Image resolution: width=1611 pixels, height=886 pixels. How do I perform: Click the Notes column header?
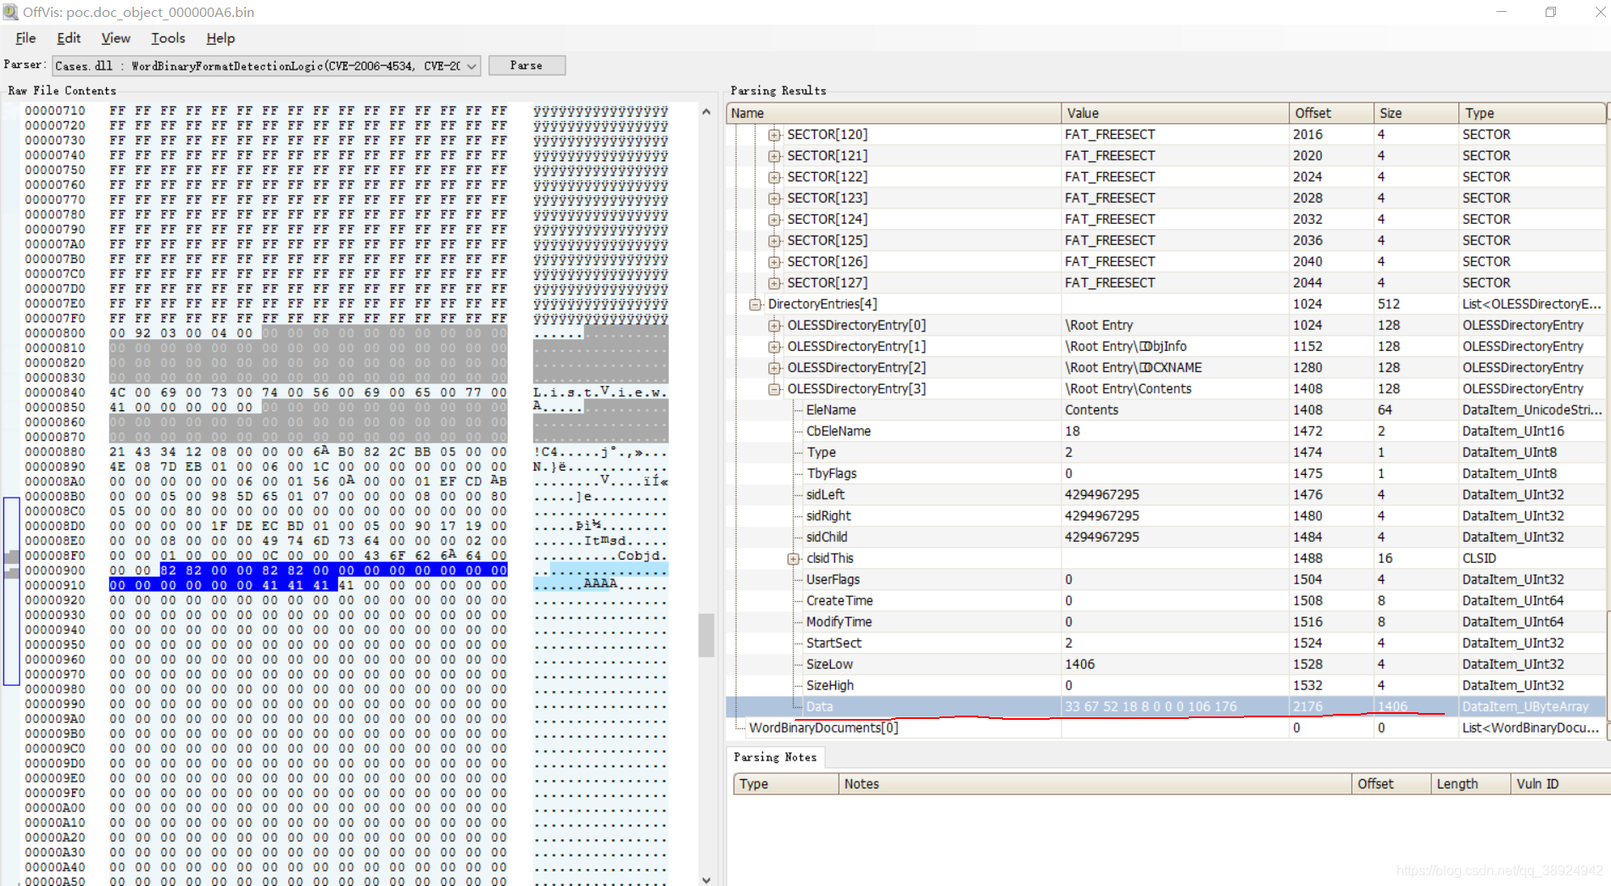(1095, 783)
